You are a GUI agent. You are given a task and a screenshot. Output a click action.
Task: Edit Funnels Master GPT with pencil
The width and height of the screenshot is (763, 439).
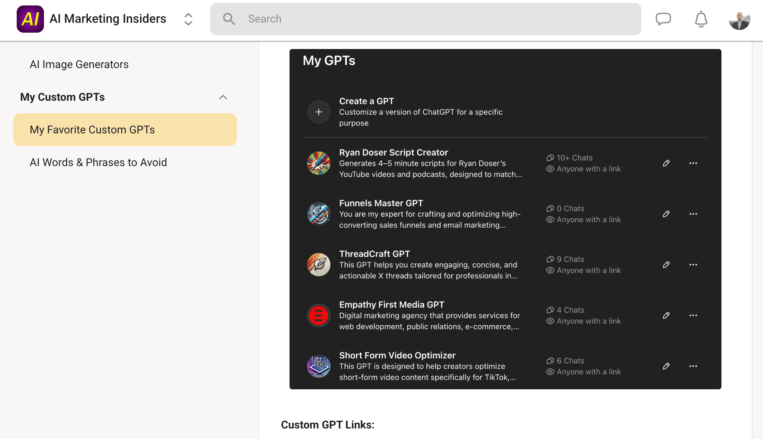pos(666,214)
